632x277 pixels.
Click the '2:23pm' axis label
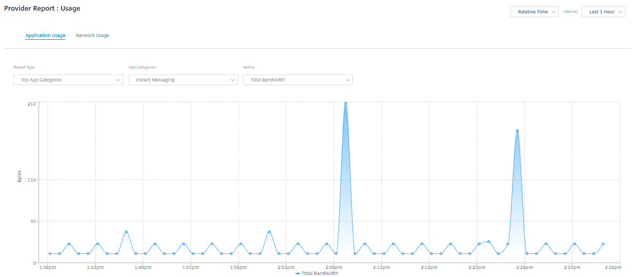477,267
